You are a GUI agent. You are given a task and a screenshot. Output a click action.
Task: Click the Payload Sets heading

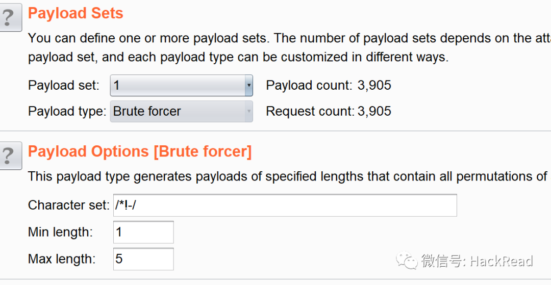(x=76, y=13)
